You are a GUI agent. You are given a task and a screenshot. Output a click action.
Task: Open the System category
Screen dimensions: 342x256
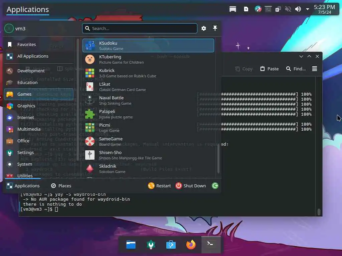coord(39,164)
